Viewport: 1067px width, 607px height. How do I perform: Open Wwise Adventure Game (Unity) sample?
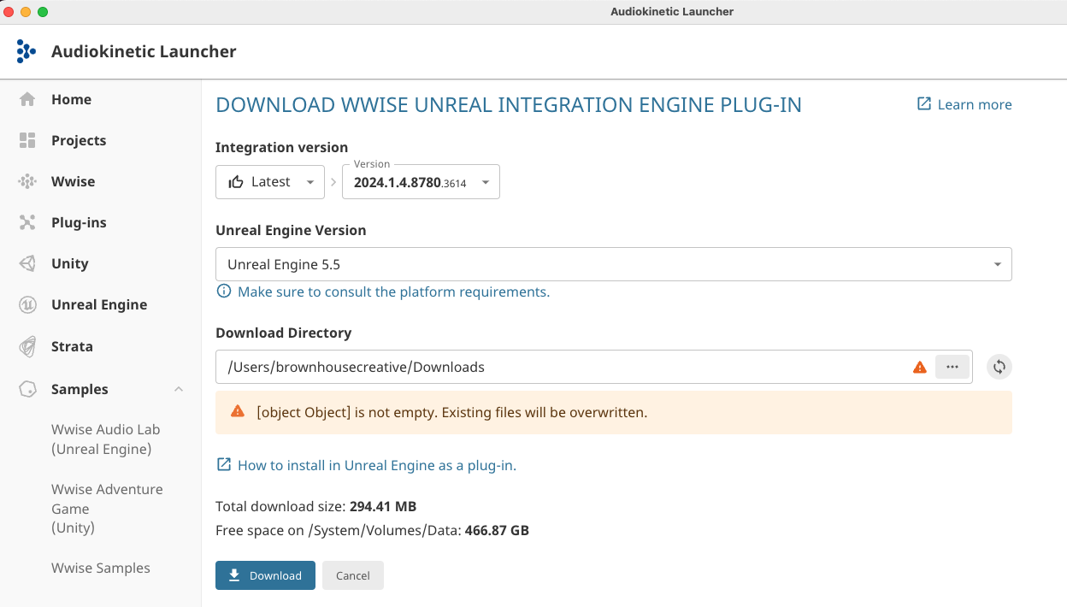click(107, 509)
